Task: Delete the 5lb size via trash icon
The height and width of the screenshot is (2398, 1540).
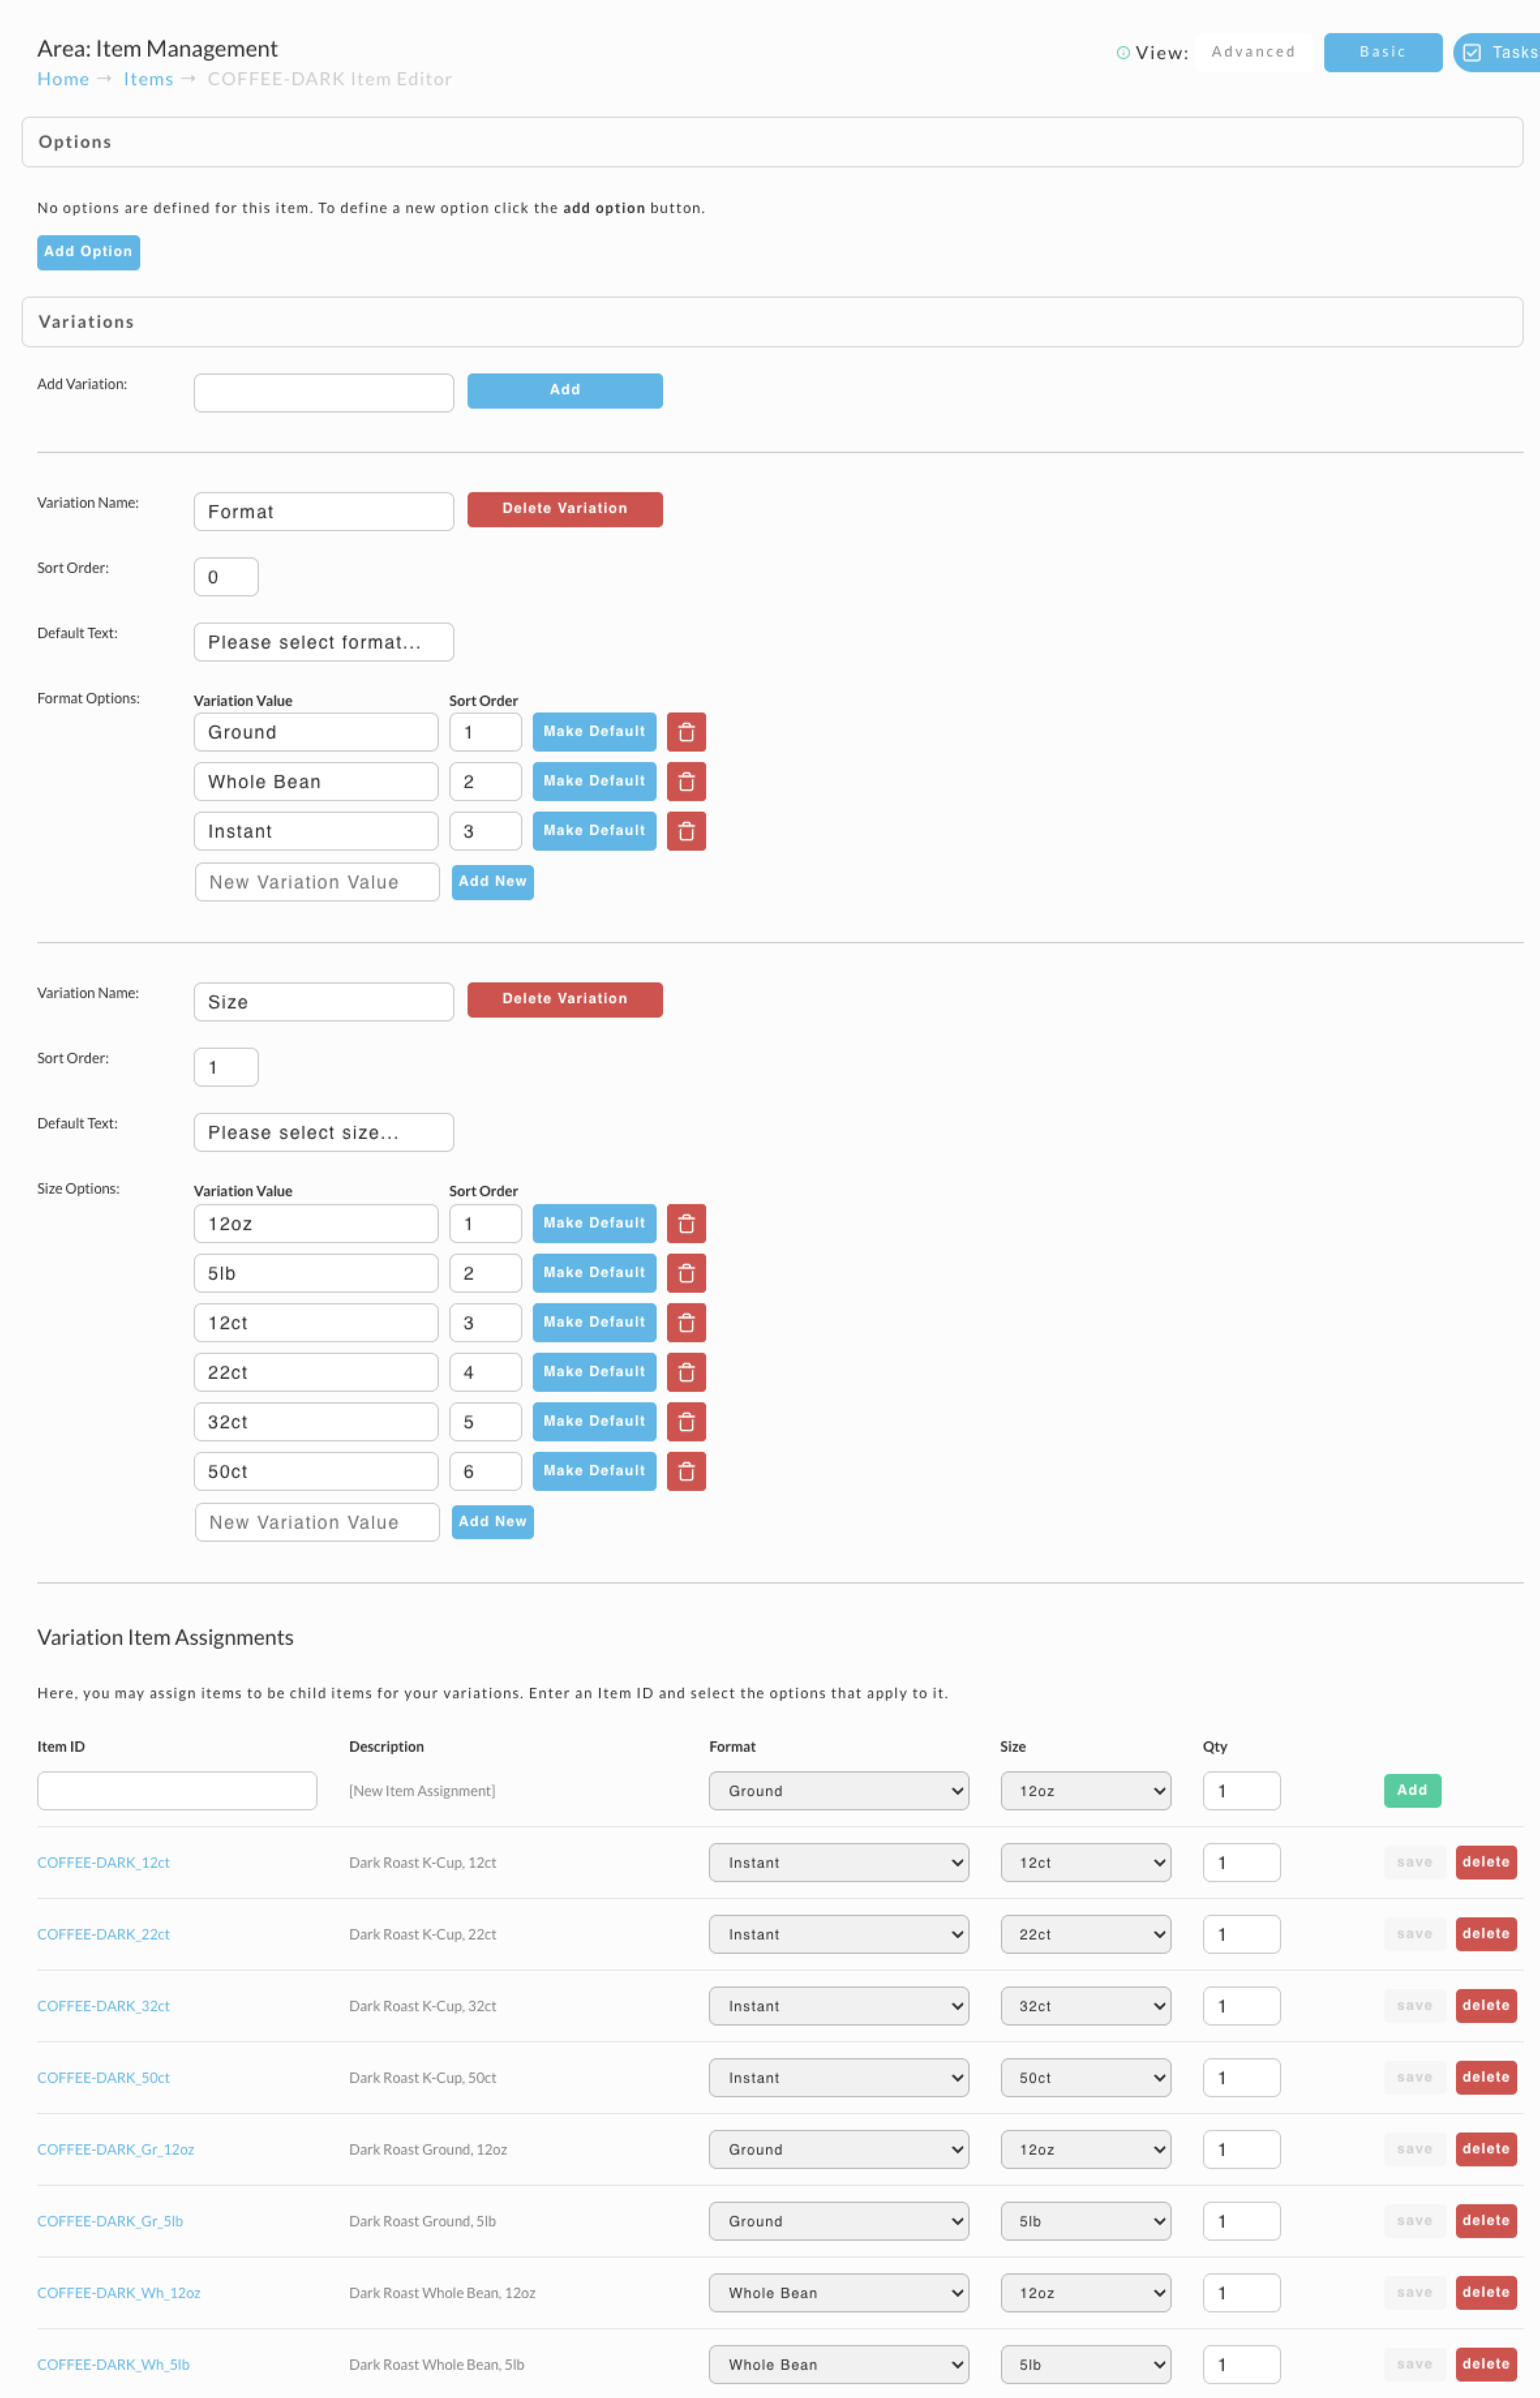Action: (686, 1273)
